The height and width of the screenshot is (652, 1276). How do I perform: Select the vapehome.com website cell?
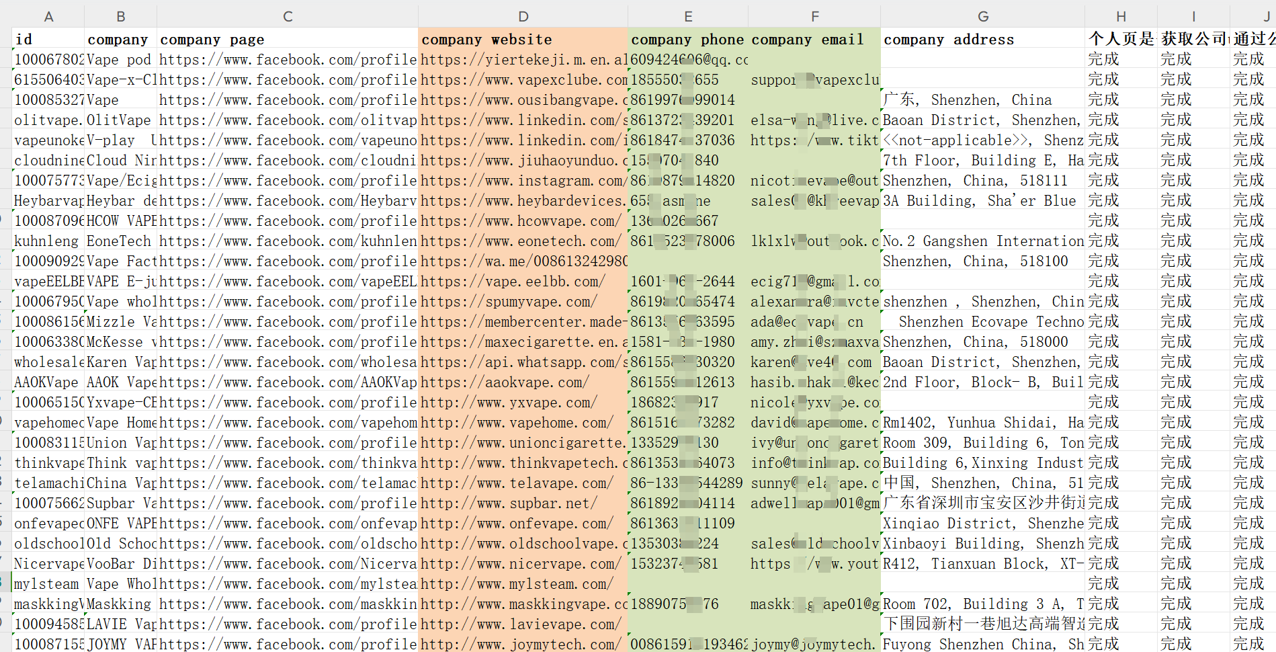click(523, 422)
